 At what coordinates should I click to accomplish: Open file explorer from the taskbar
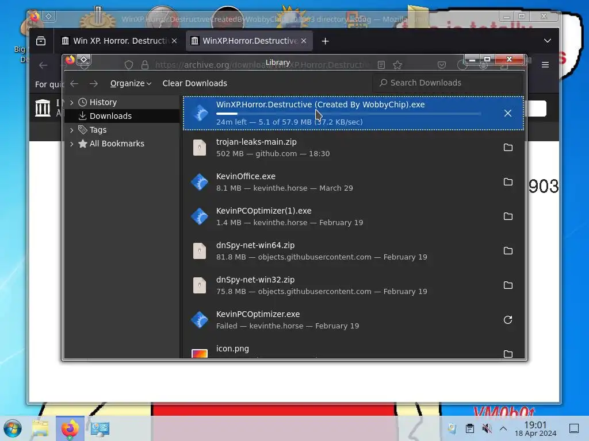pos(40,428)
